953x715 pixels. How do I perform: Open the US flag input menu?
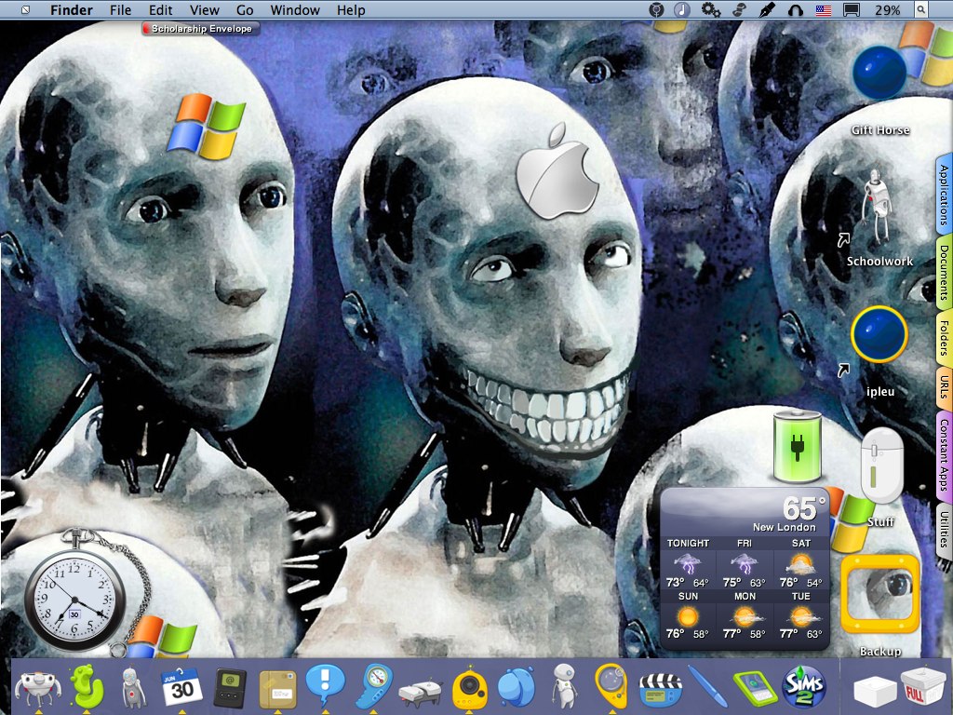coord(823,9)
